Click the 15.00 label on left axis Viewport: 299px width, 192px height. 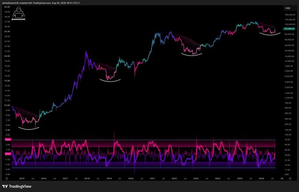pos(7,81)
